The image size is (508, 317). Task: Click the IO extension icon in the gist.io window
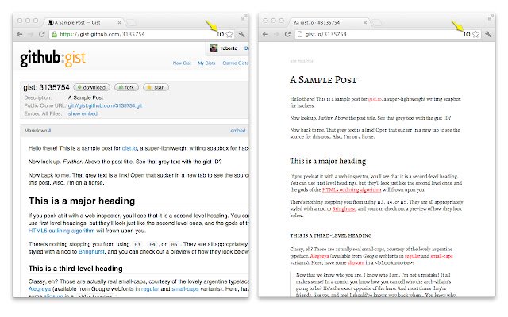coord(467,34)
